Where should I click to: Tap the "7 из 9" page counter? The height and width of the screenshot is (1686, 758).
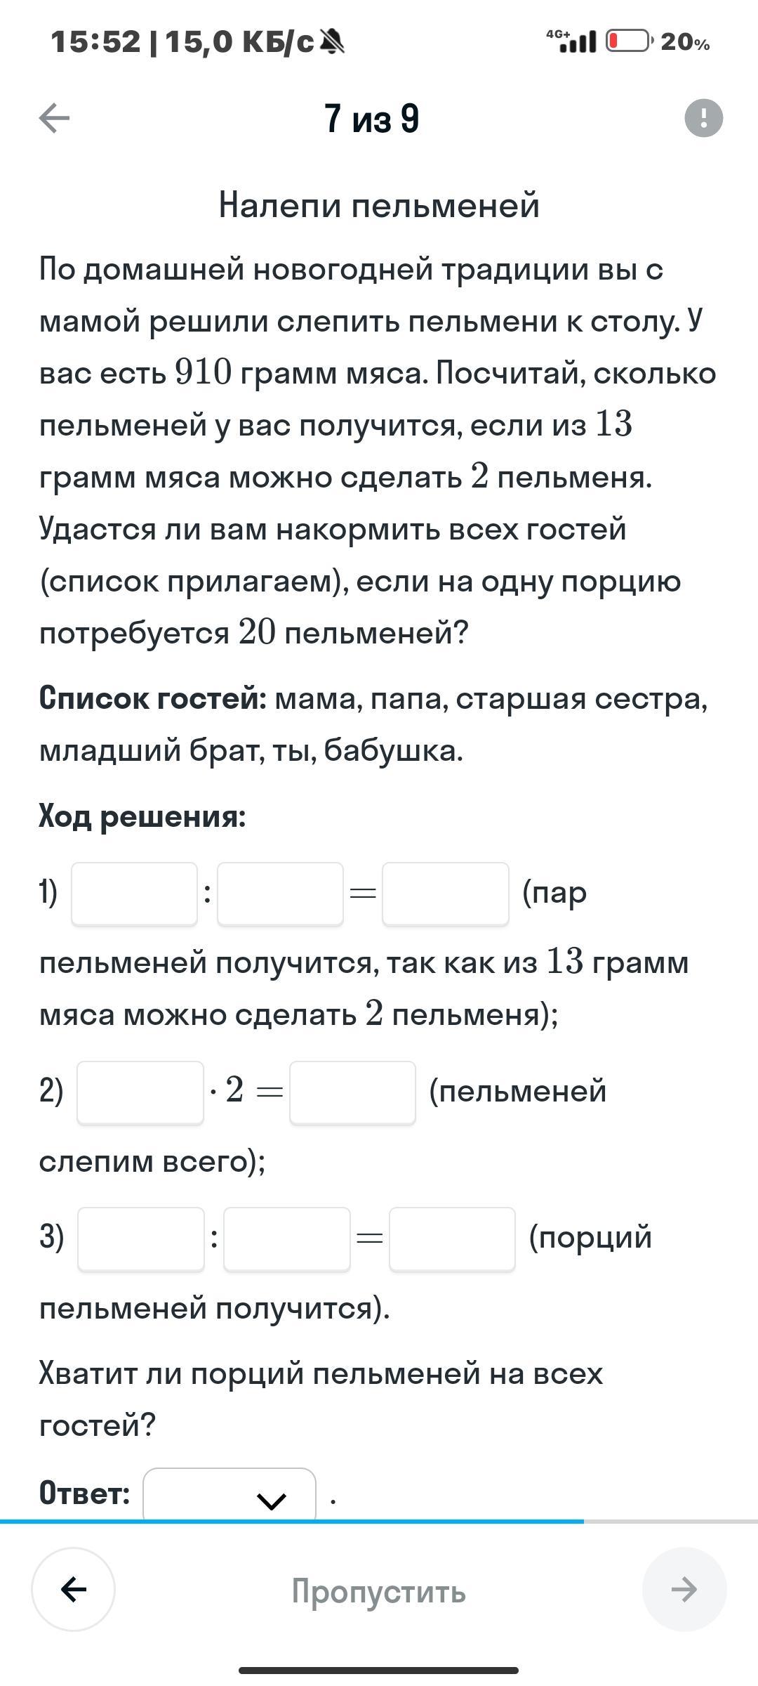372,118
